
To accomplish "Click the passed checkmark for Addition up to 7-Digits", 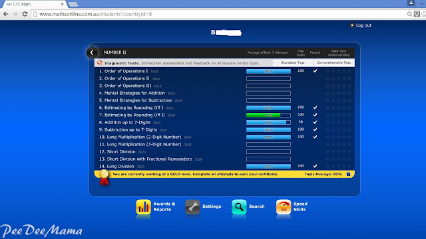I will click(315, 122).
